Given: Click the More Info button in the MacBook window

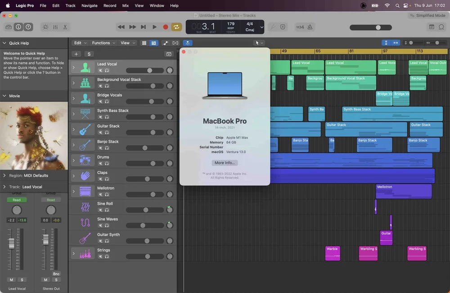Looking at the screenshot, I should click(225, 163).
